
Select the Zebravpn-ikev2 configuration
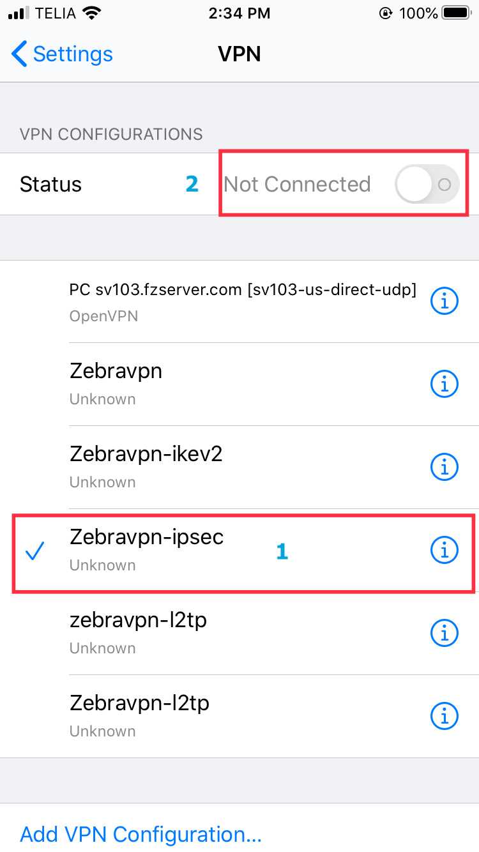pos(146,466)
